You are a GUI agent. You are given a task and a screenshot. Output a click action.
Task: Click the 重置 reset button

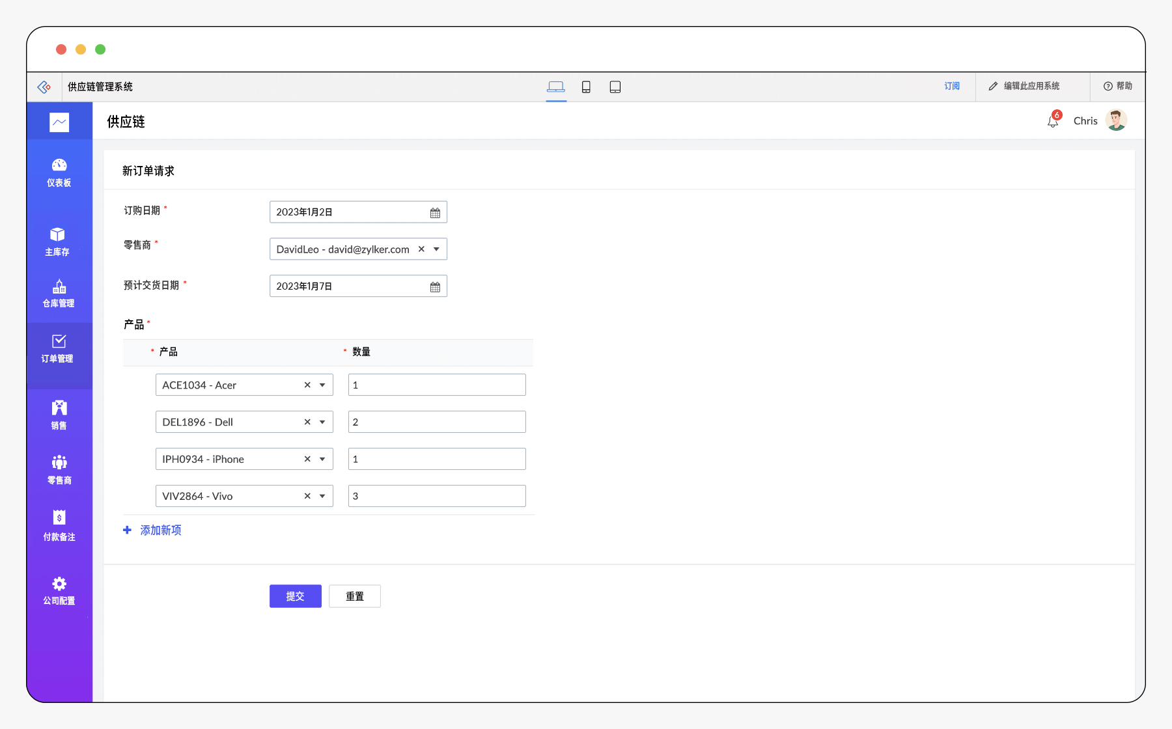tap(355, 596)
